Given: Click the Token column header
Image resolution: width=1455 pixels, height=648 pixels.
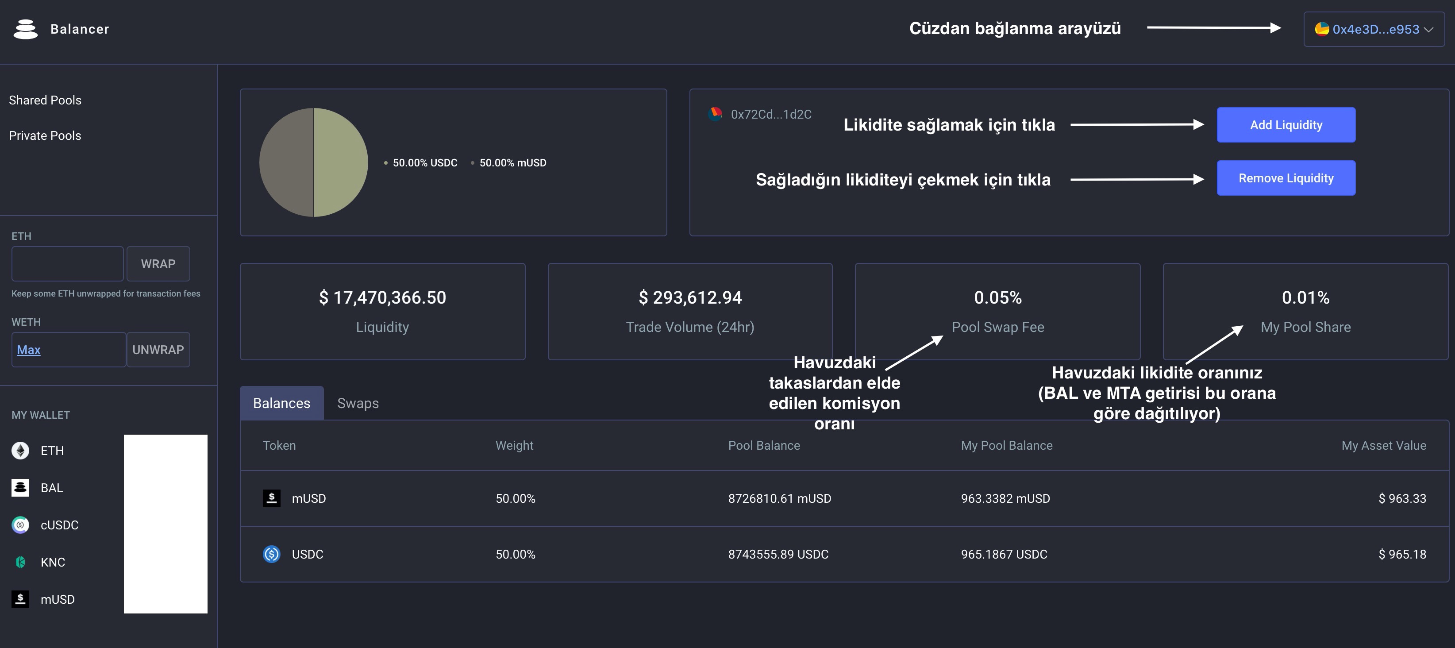Looking at the screenshot, I should click(279, 445).
